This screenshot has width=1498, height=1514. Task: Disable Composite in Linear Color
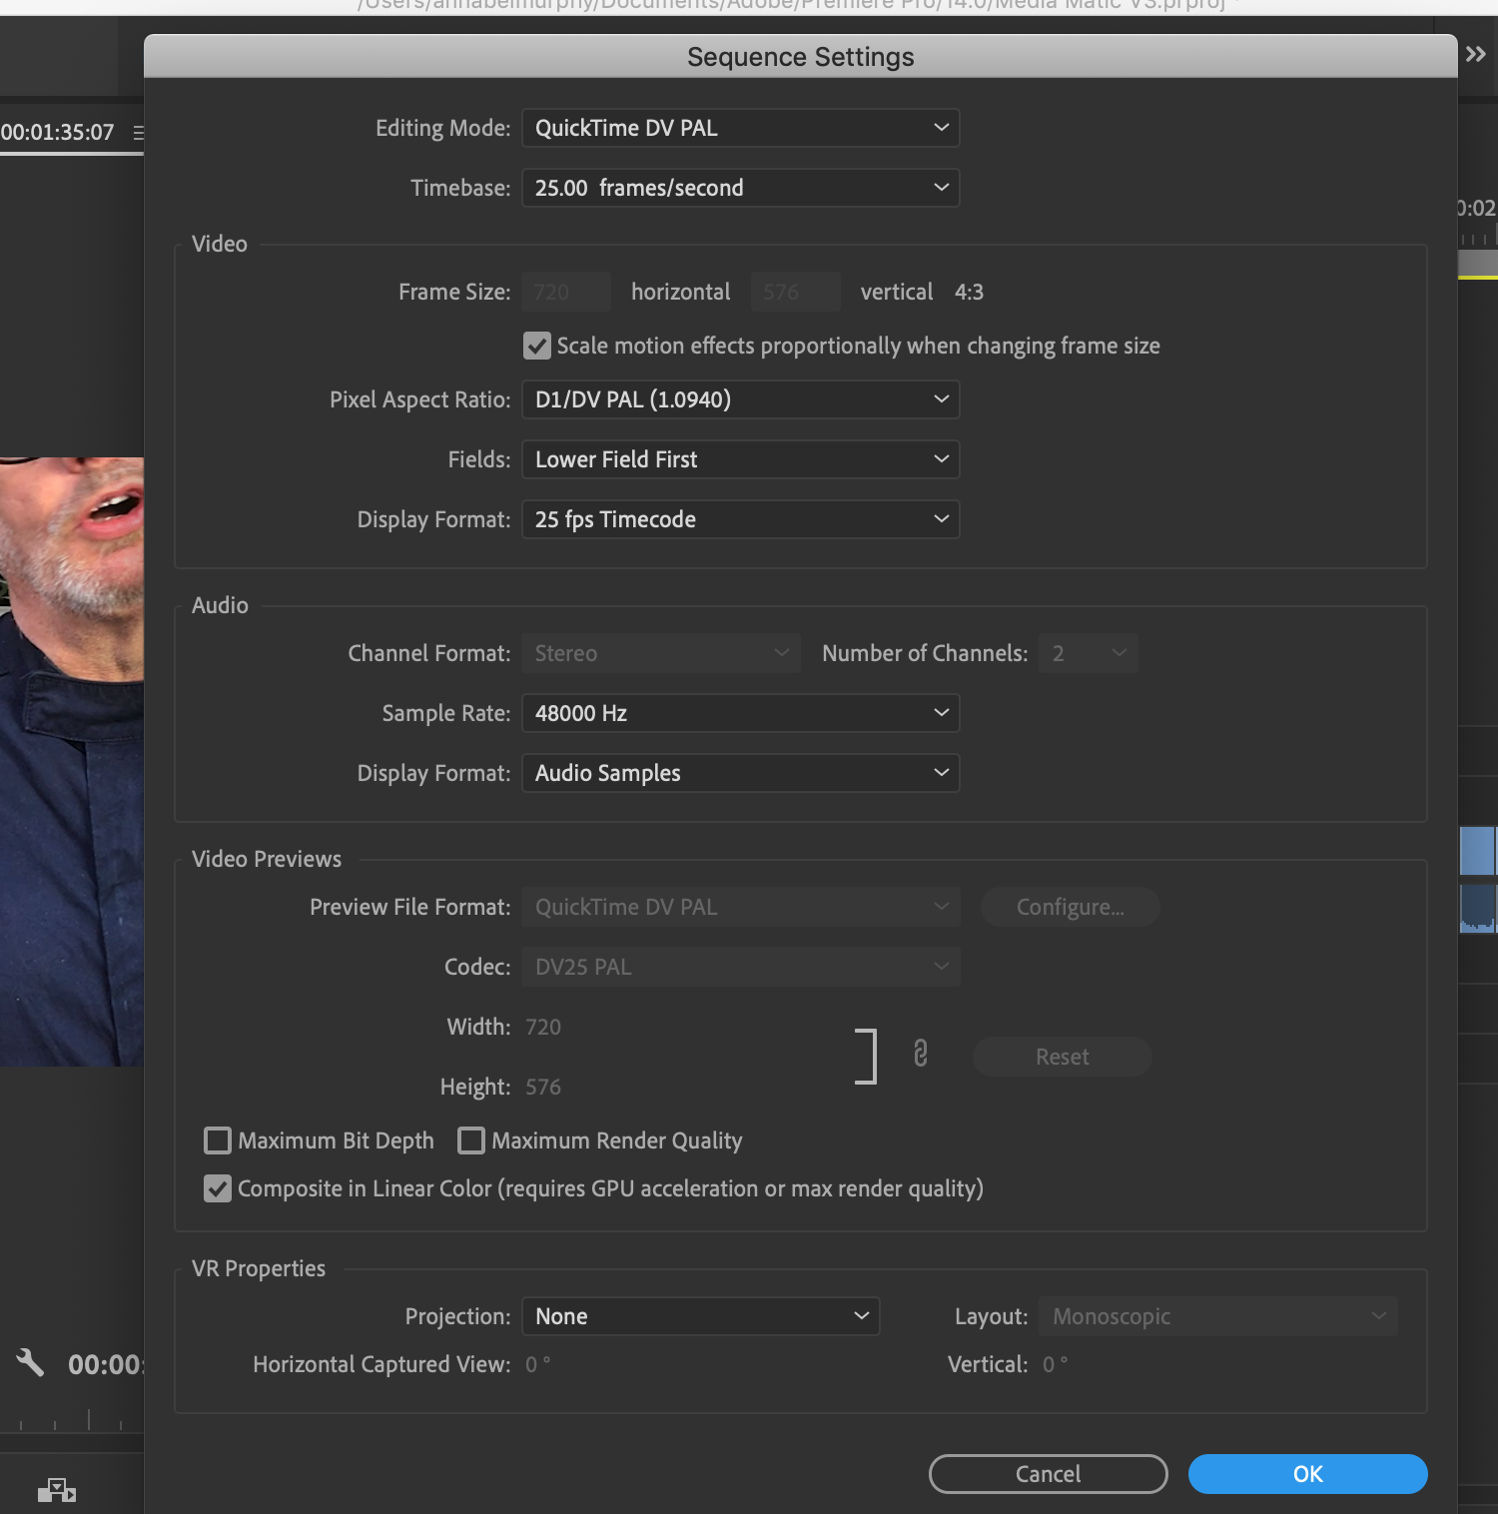click(x=218, y=1188)
